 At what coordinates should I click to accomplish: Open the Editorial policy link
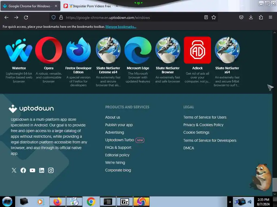click(117, 155)
